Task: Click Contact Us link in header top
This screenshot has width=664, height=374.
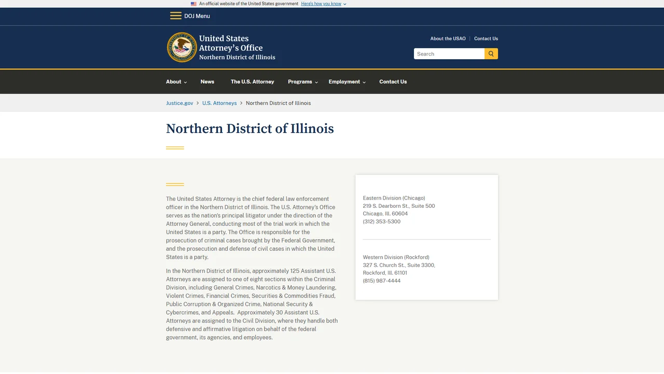Action: coord(486,38)
